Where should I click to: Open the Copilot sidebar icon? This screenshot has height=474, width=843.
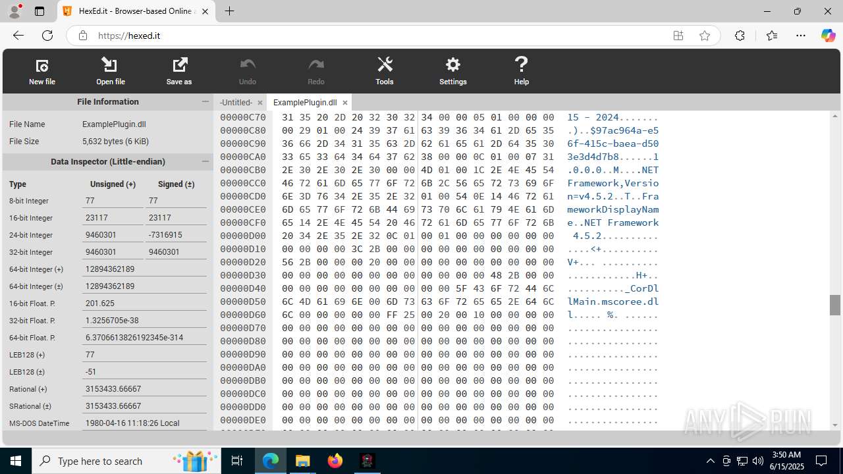click(829, 36)
